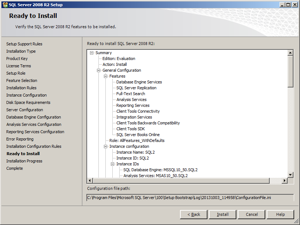Collapse the General Configuration node
The image size is (300, 225).
tap(98, 70)
